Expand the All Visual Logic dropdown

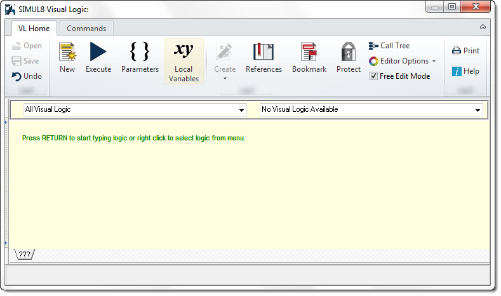coord(241,111)
